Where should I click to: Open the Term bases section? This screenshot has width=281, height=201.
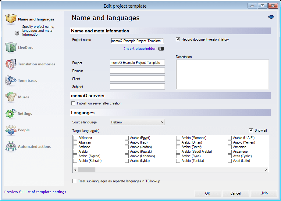click(27, 80)
